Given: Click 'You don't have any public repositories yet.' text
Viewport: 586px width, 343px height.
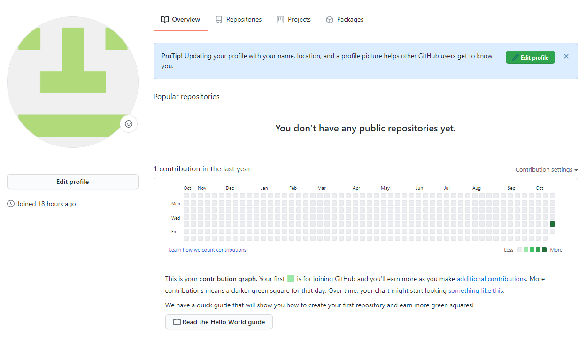Looking at the screenshot, I should point(365,128).
